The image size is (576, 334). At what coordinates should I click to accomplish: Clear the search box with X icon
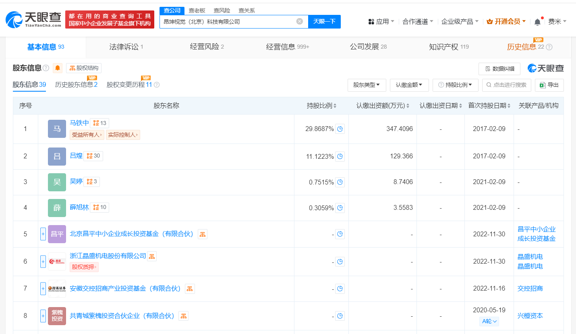click(x=299, y=21)
